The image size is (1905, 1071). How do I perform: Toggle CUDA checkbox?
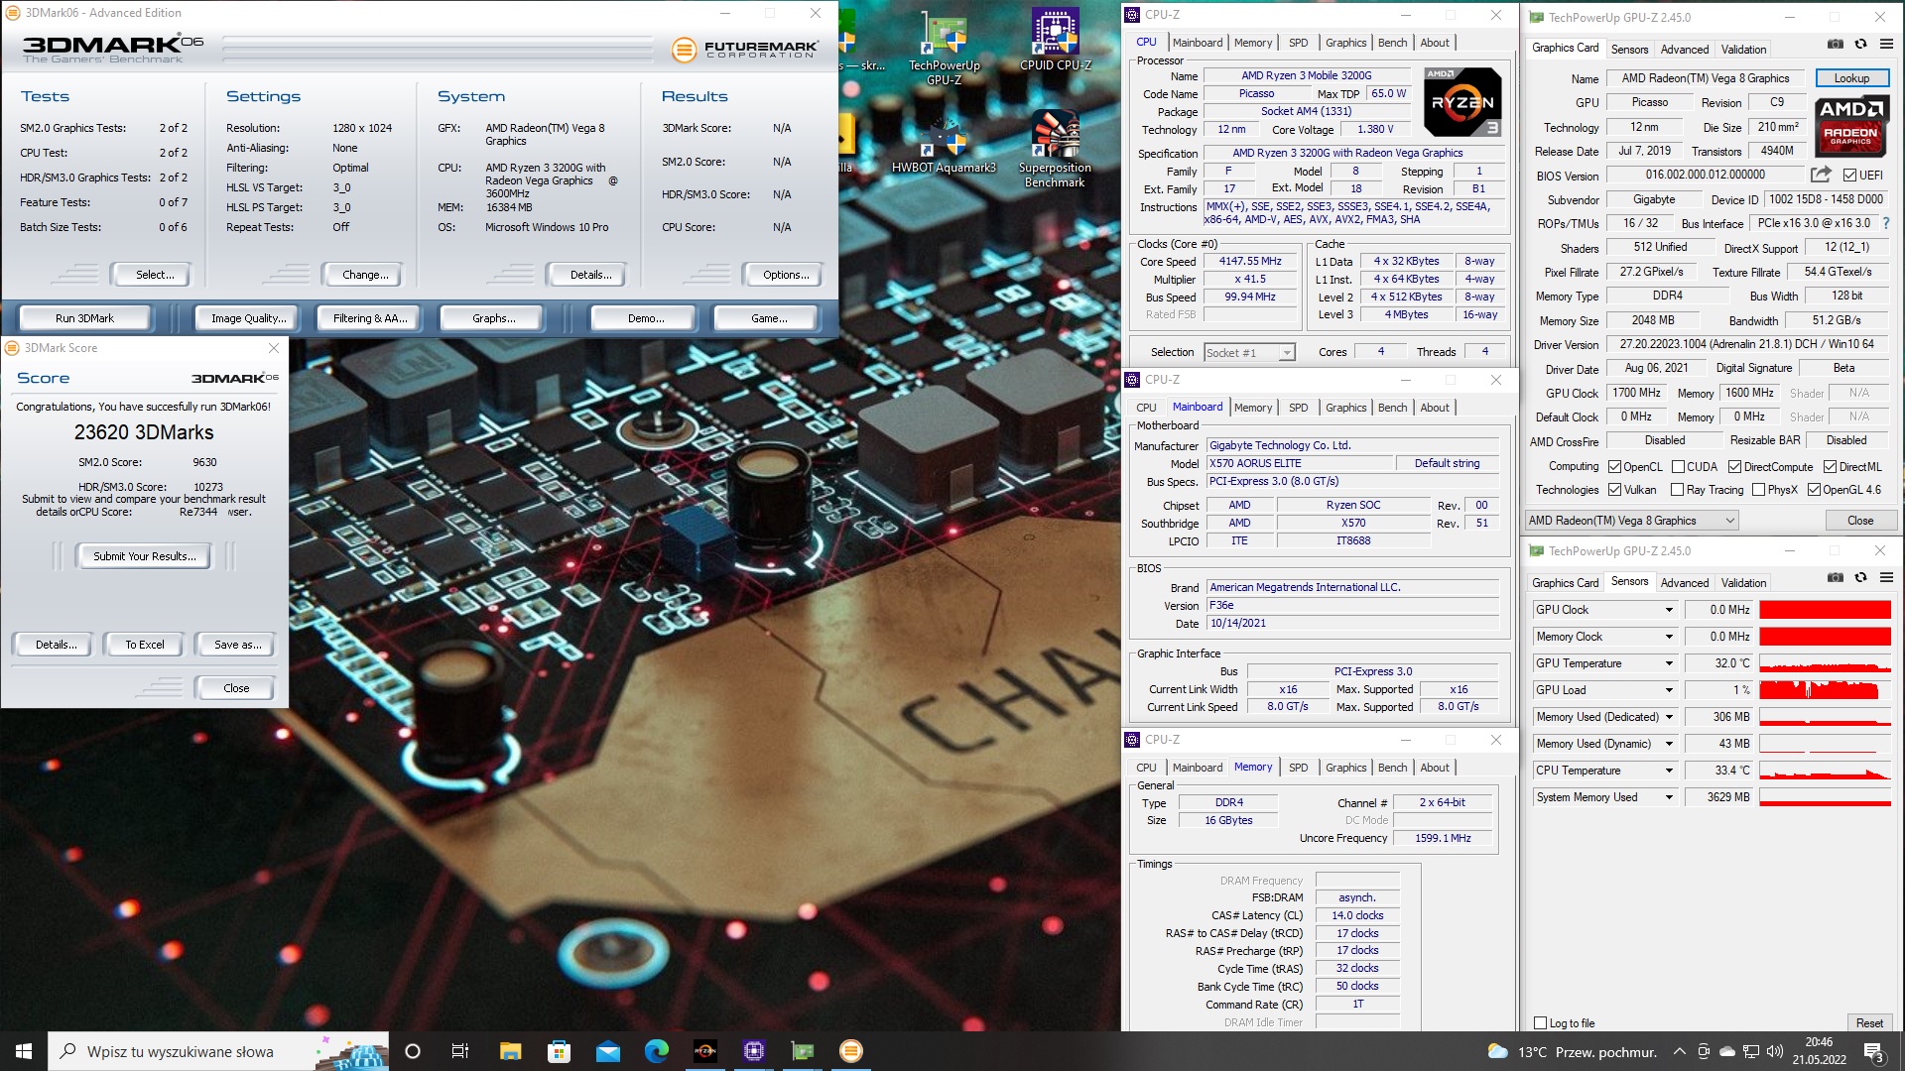[x=1678, y=467]
